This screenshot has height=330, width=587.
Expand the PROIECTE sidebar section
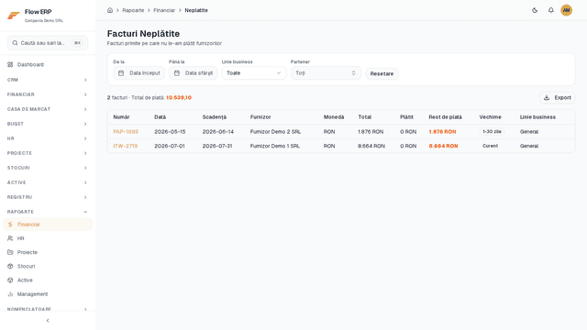[x=48, y=153]
